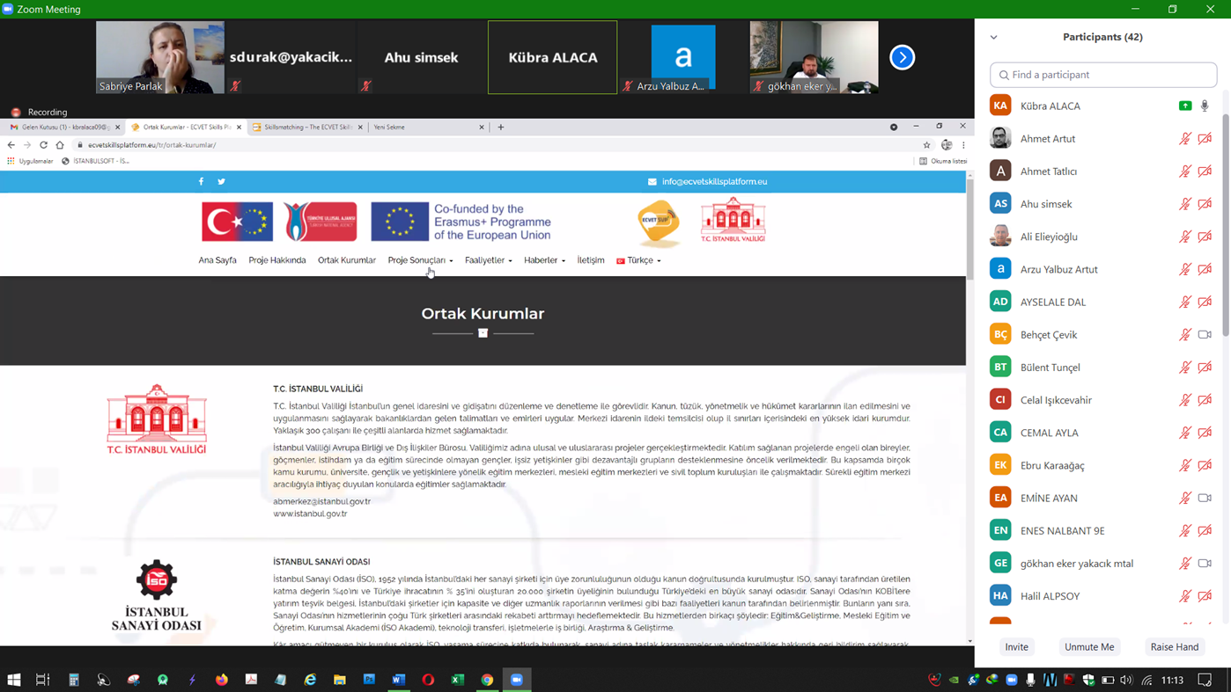
Task: Toggle Behçet Çevik's video camera icon
Action: [x=1205, y=334]
